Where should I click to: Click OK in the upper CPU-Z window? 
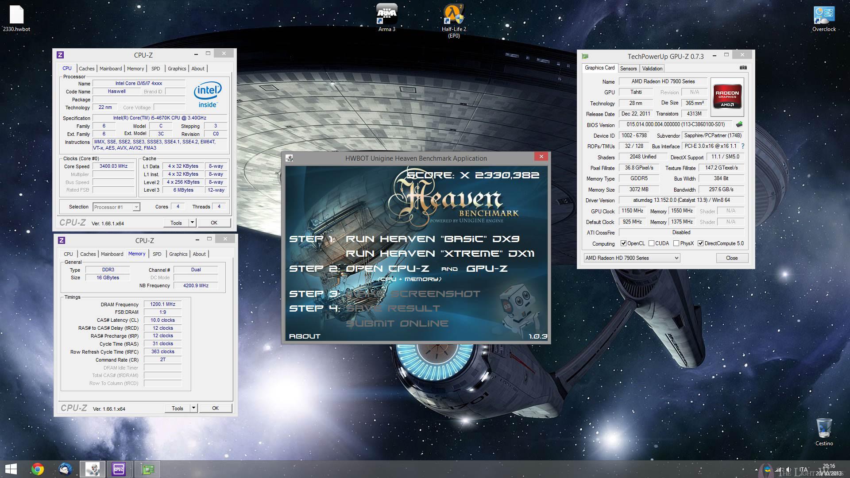214,223
